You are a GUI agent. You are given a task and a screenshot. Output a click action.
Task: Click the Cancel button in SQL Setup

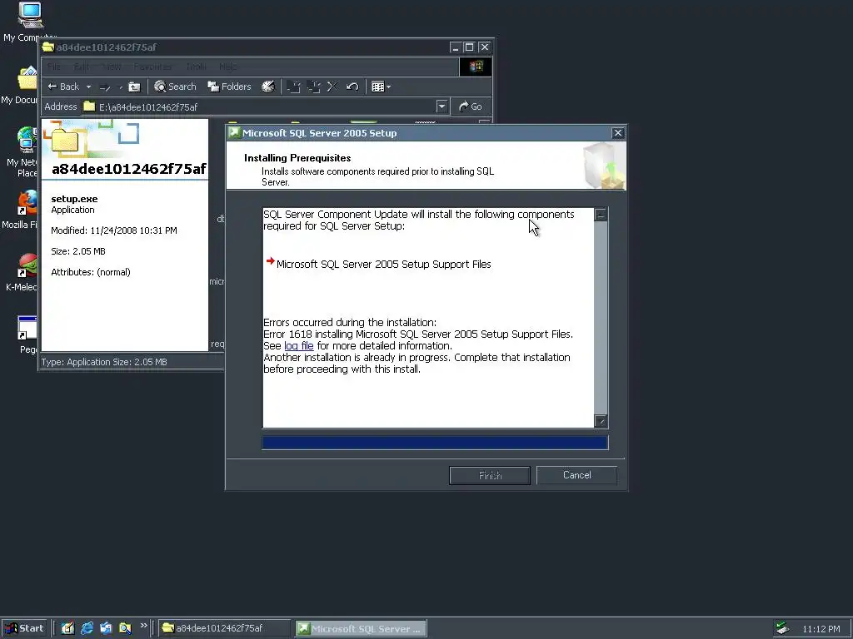576,475
